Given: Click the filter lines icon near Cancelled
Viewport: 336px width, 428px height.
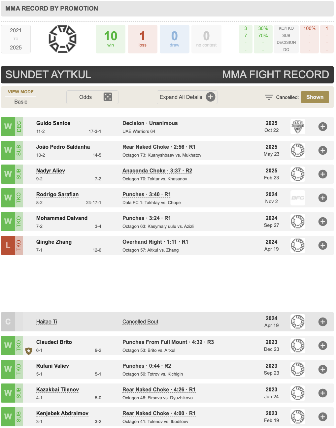Looking at the screenshot, I should click(x=269, y=97).
